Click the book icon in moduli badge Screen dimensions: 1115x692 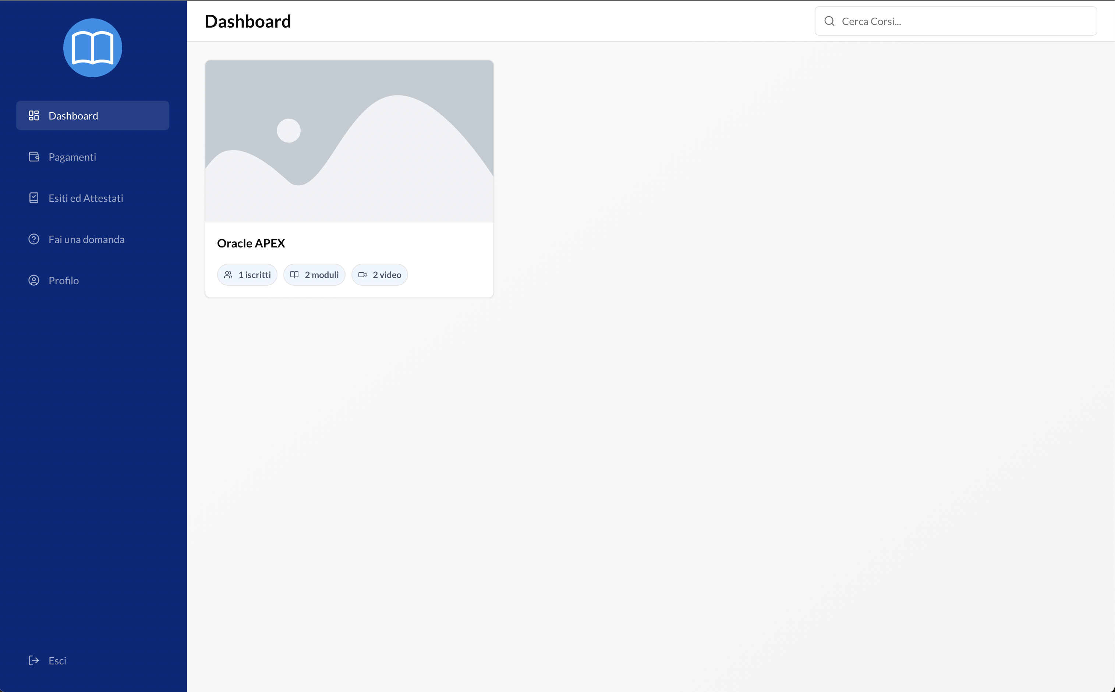(294, 275)
